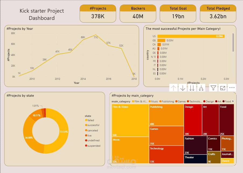
Task: Click the #Projects by state title
Action: (x=20, y=96)
